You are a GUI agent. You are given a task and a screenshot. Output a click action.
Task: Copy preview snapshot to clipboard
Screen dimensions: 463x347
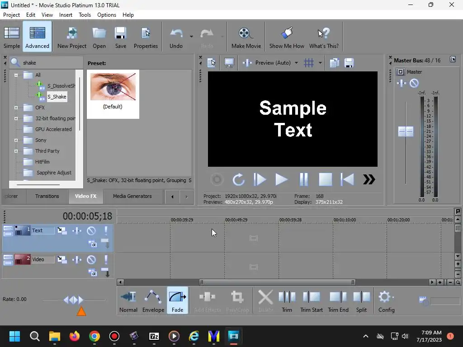click(334, 63)
